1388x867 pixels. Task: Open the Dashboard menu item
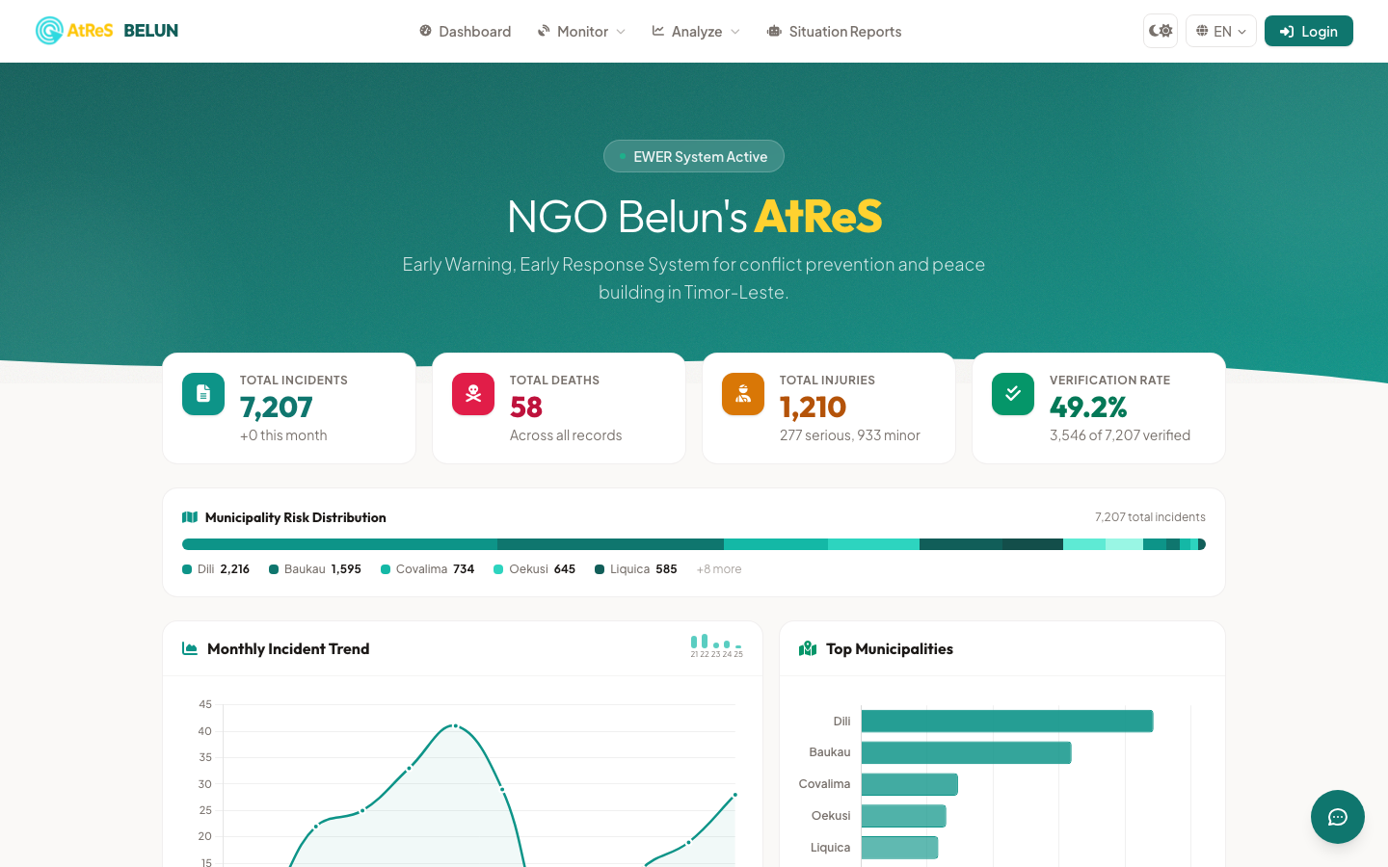[x=466, y=32]
